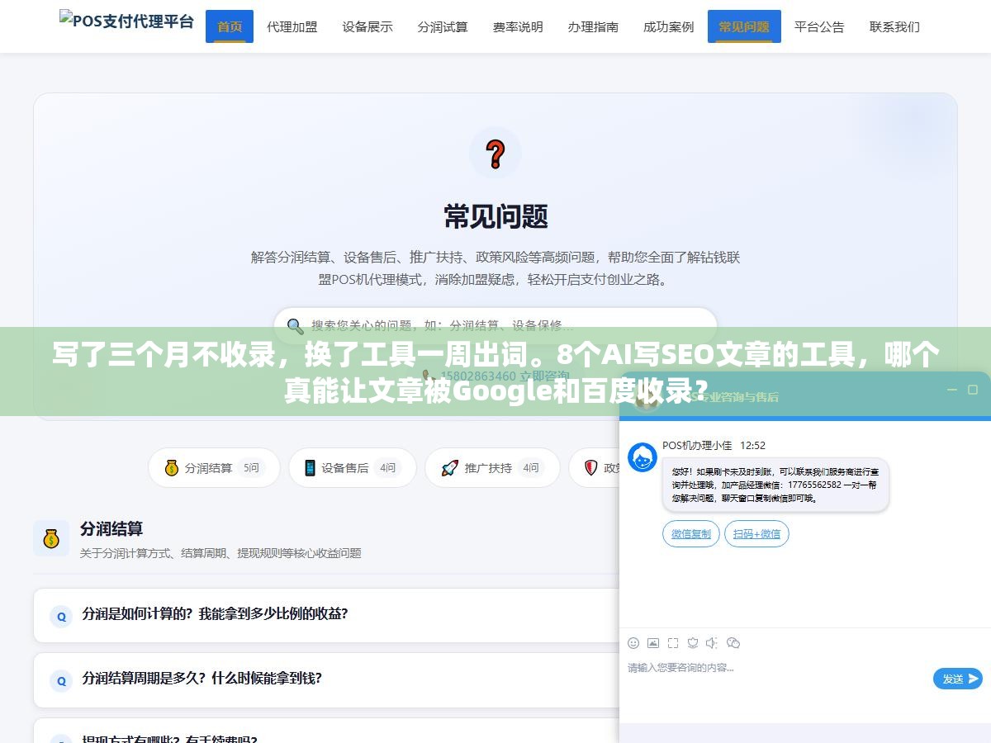Expand question 分润是如何计算的
The width and height of the screenshot is (991, 743).
point(326,615)
